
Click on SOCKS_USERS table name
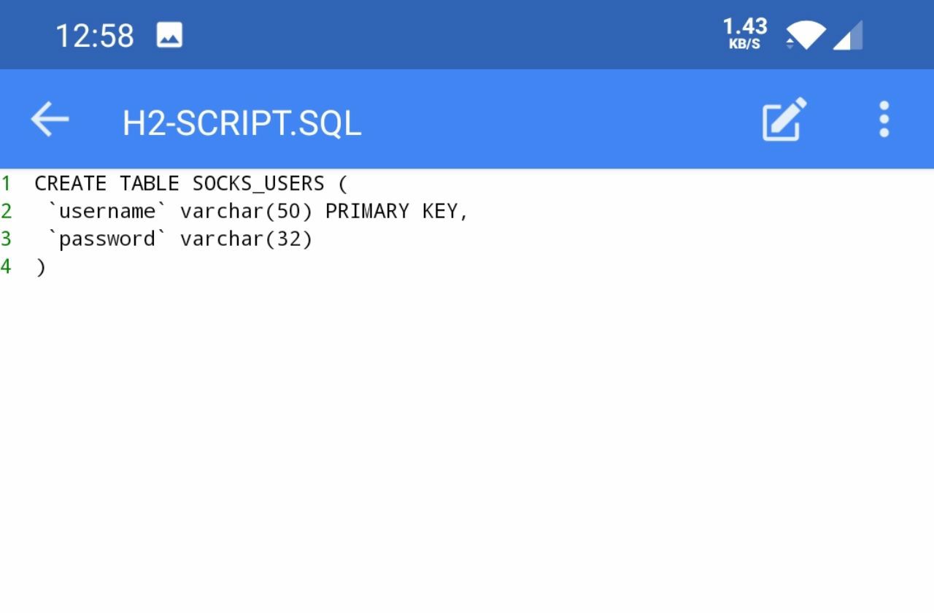tap(258, 183)
